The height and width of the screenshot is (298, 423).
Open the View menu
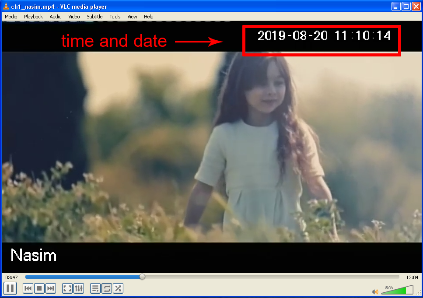[x=132, y=17]
